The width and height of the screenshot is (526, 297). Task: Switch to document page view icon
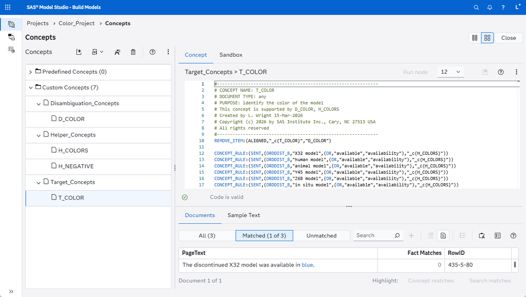443,235
